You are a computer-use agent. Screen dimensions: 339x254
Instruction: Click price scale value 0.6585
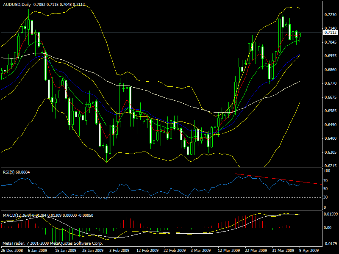(331, 111)
